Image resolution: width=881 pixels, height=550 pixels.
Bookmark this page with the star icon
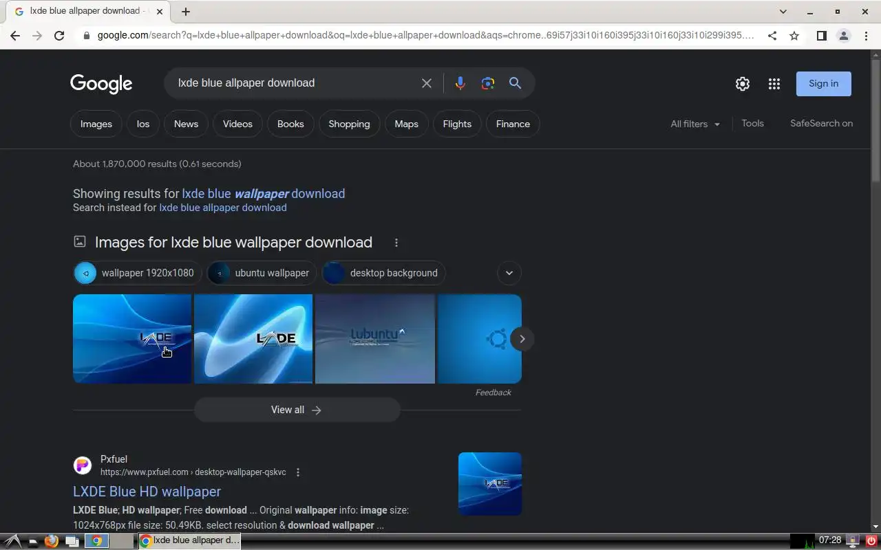click(x=794, y=36)
